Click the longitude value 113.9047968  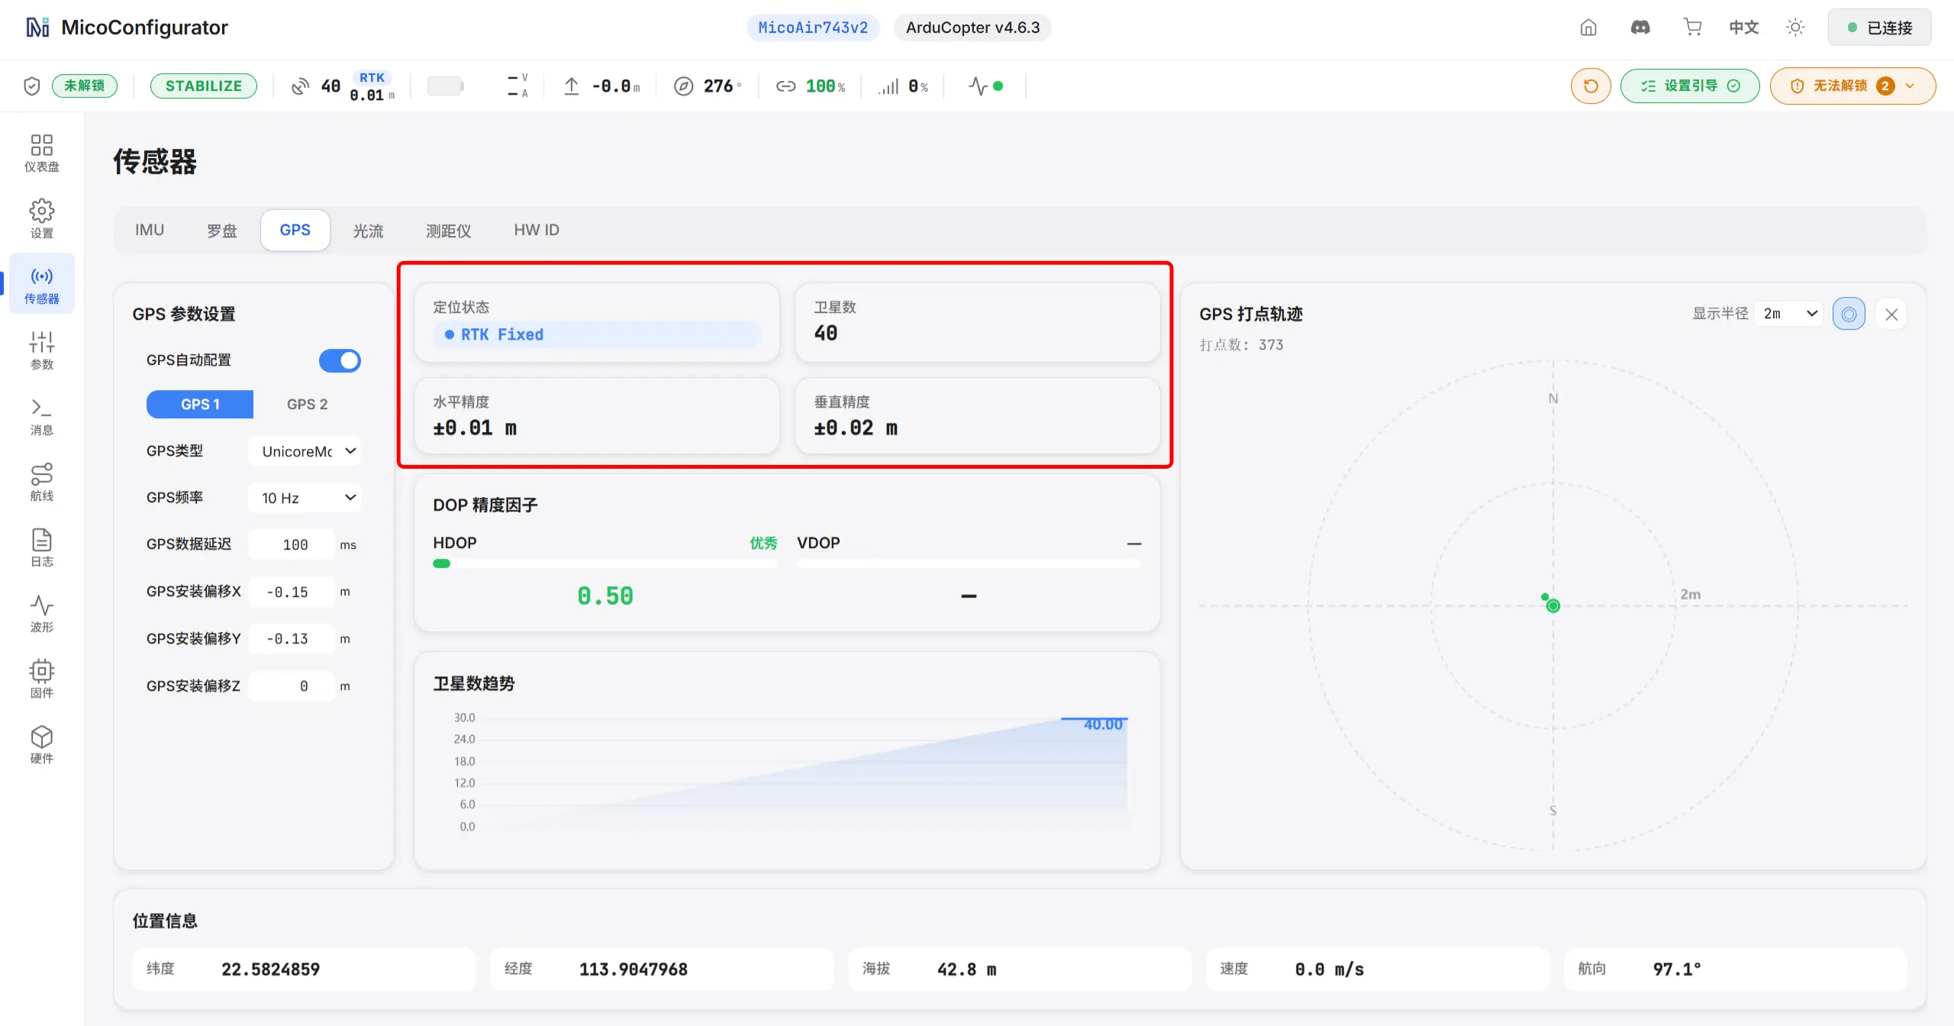633,969
